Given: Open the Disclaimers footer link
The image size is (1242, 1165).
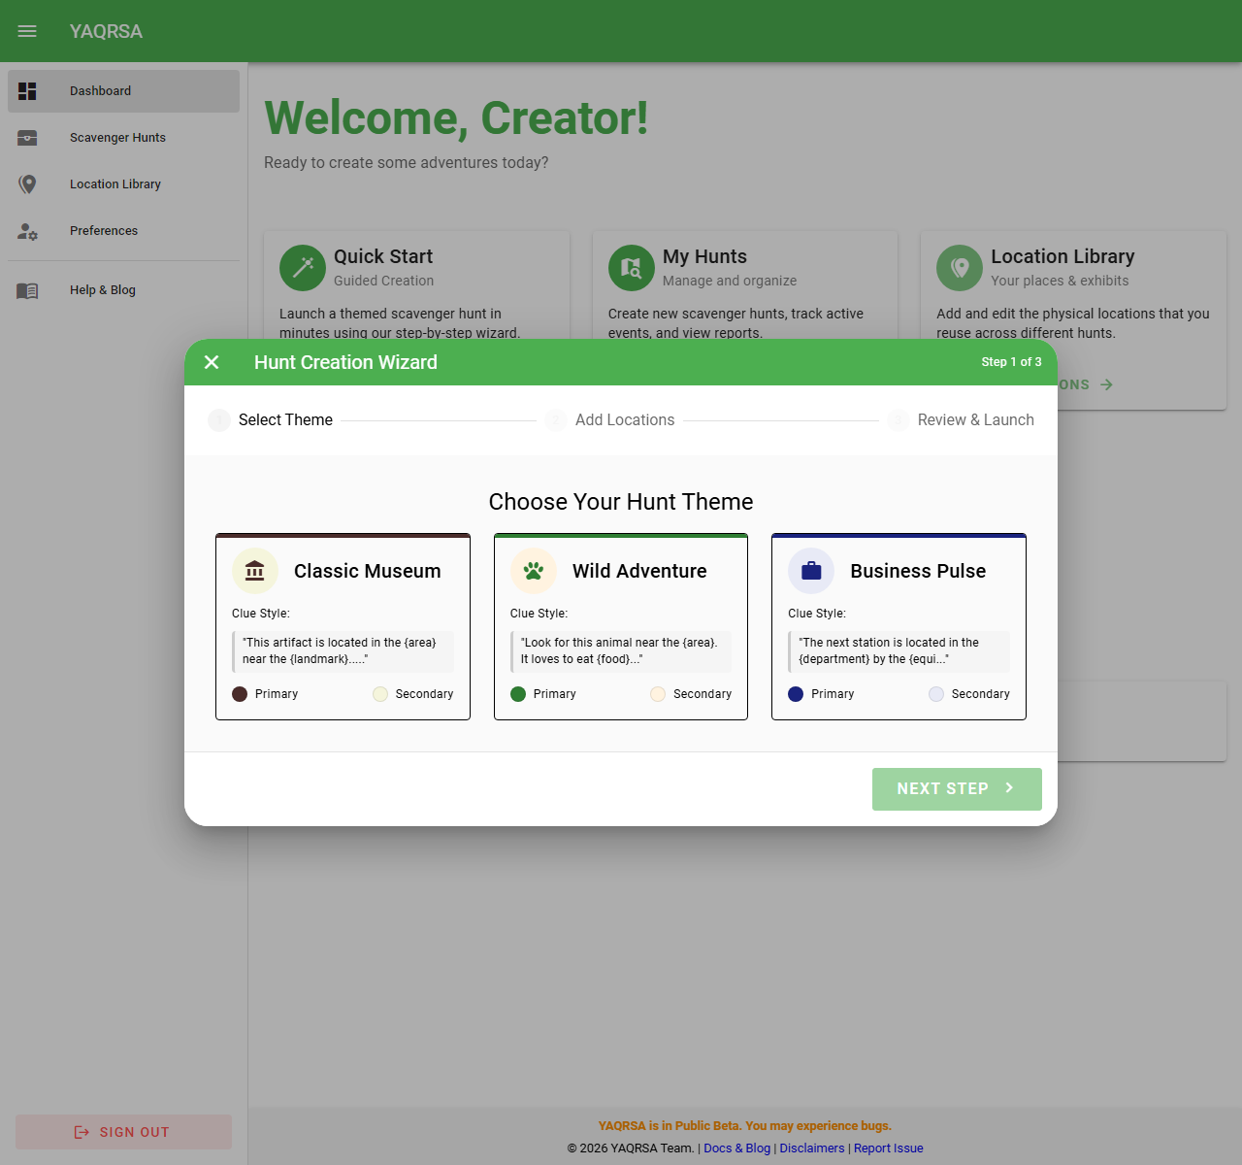Looking at the screenshot, I should pyautogui.click(x=812, y=1148).
